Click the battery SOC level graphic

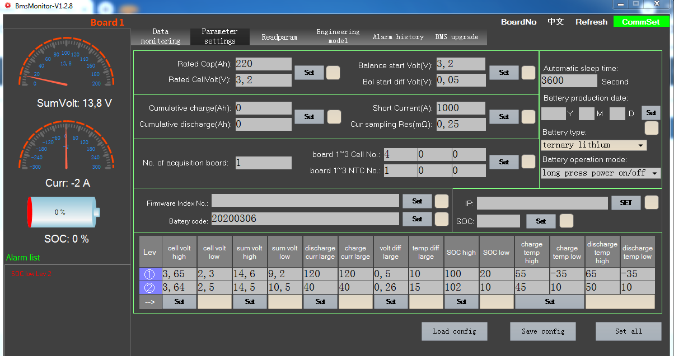pyautogui.click(x=64, y=212)
